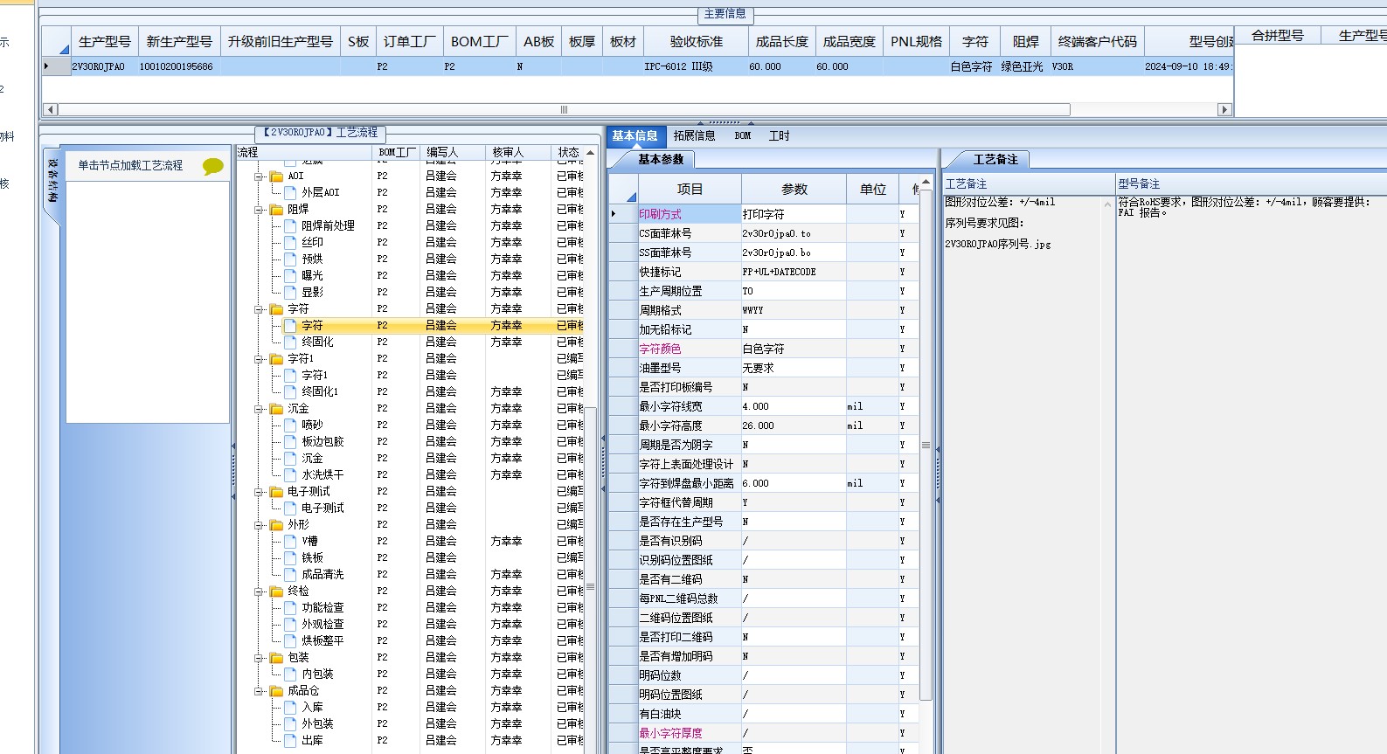Click the document icon beside 曝光
This screenshot has height=754, width=1387.
[290, 275]
